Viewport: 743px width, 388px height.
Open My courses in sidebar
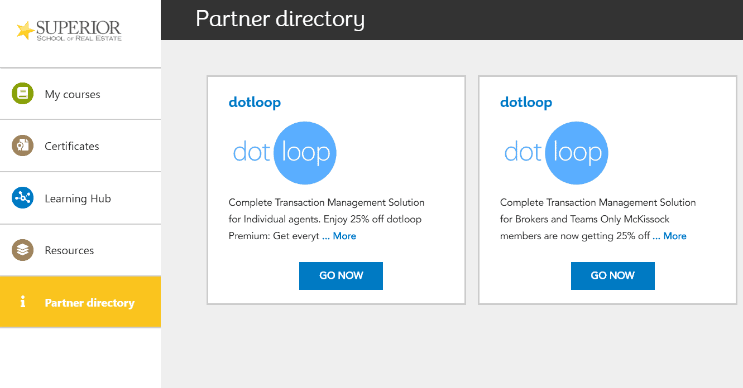tap(80, 94)
